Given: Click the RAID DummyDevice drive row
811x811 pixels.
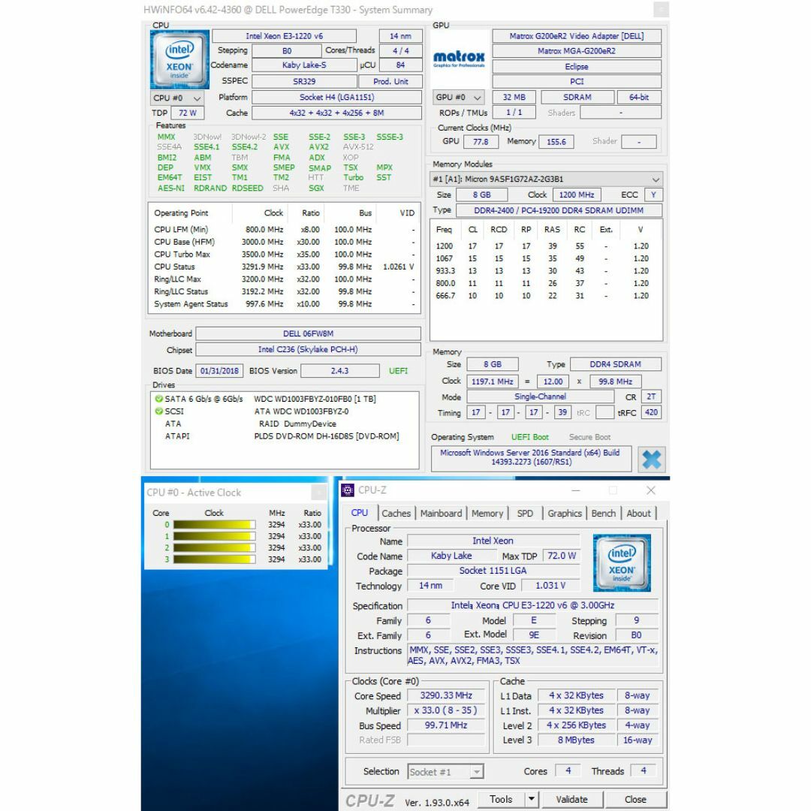Looking at the screenshot, I should pos(285,424).
